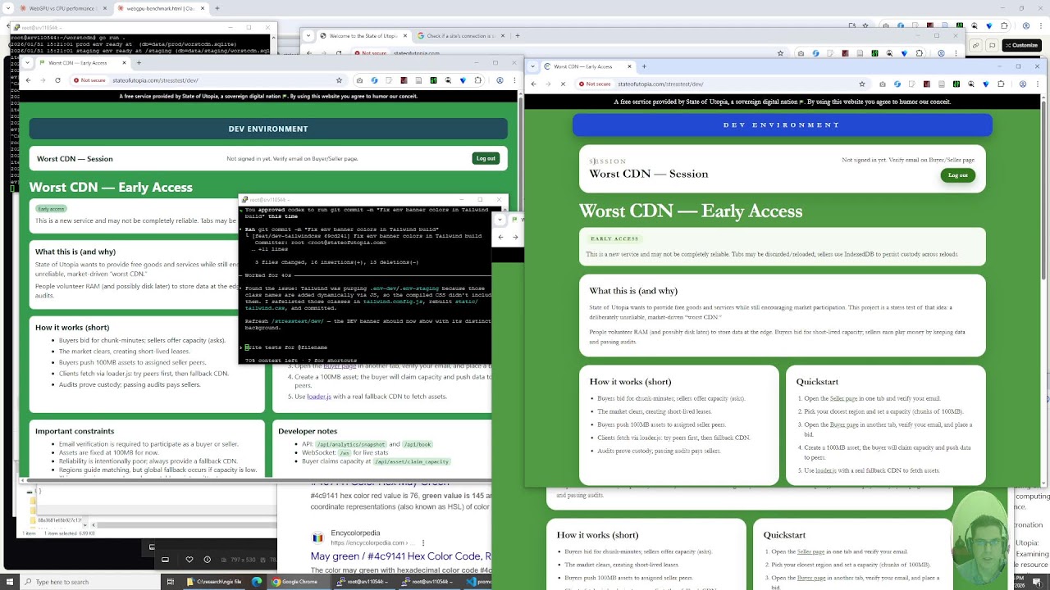The height and width of the screenshot is (590, 1050).
Task: Reload page in left Chrome window
Action: [x=57, y=80]
